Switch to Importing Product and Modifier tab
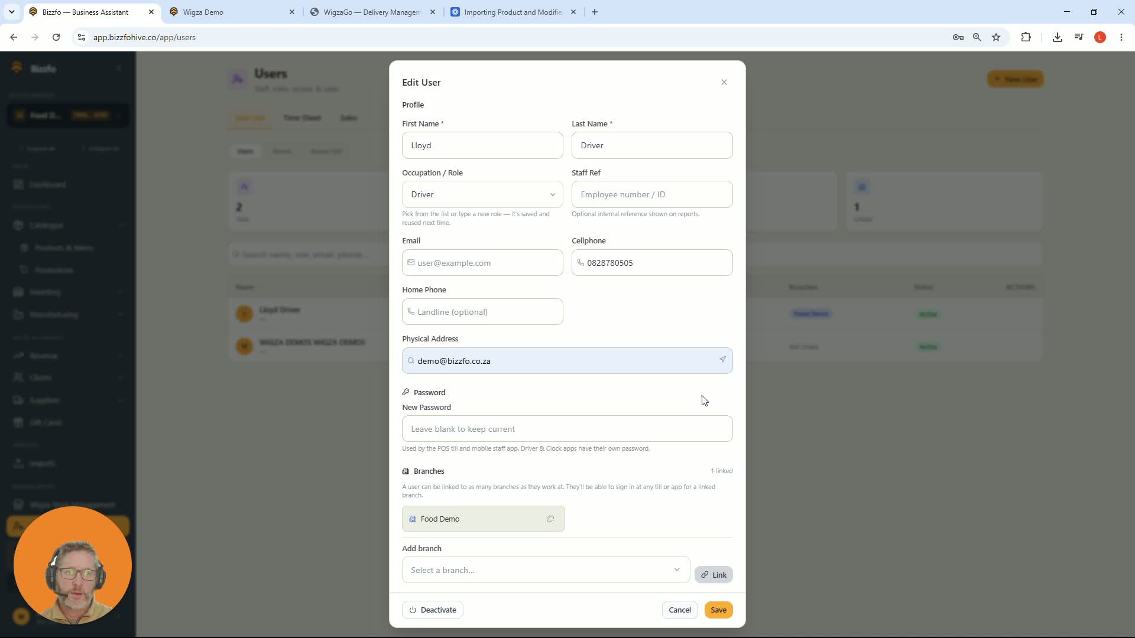Screen dimensions: 1135x638 coord(513,12)
